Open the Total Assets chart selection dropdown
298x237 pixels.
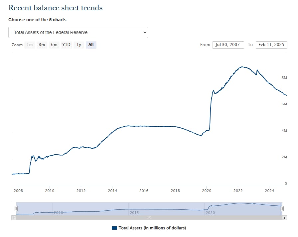point(78,32)
